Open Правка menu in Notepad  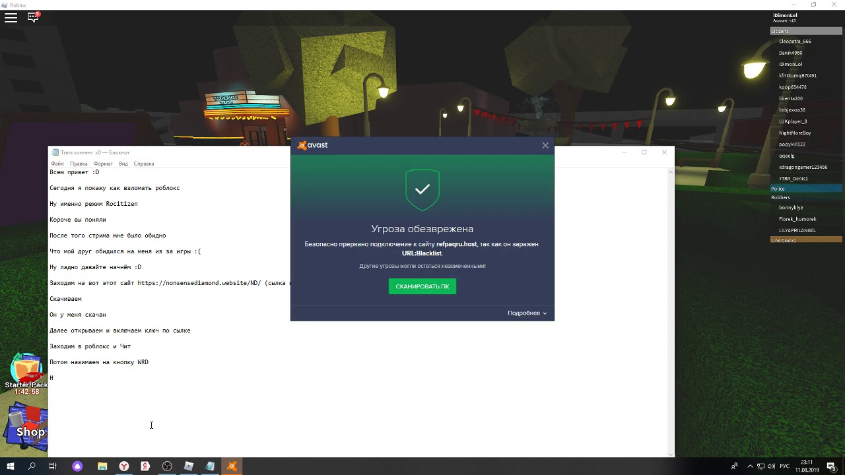79,164
